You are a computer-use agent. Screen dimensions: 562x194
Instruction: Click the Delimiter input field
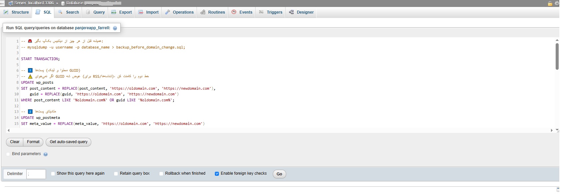[x=36, y=174]
